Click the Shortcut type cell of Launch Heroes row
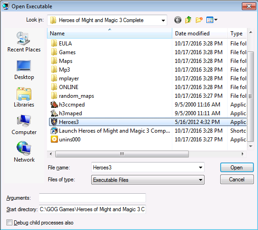258x230 pixels. point(238,131)
